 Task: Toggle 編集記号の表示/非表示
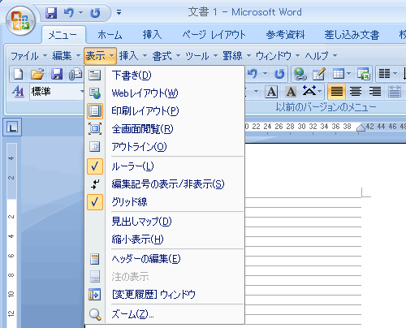[x=165, y=184]
